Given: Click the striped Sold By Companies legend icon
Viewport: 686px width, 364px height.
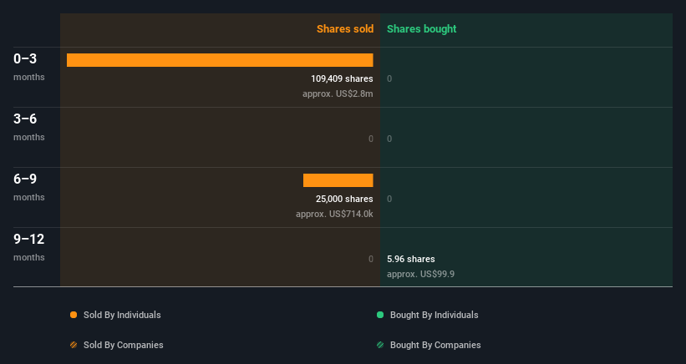Looking at the screenshot, I should coord(74,345).
